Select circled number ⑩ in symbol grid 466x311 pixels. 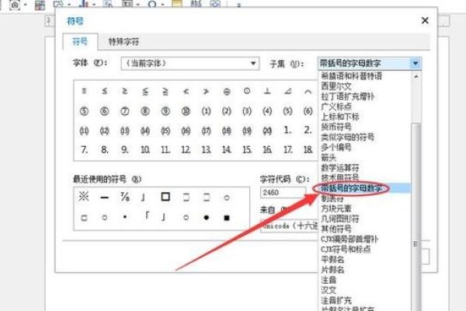(x=186, y=111)
